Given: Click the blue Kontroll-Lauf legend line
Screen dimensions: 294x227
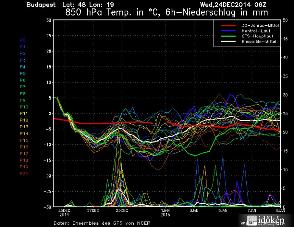Looking at the screenshot, I should [228, 31].
